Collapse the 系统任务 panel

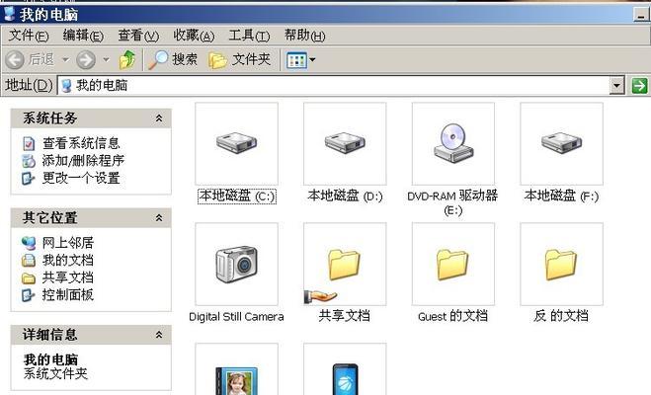[x=159, y=118]
